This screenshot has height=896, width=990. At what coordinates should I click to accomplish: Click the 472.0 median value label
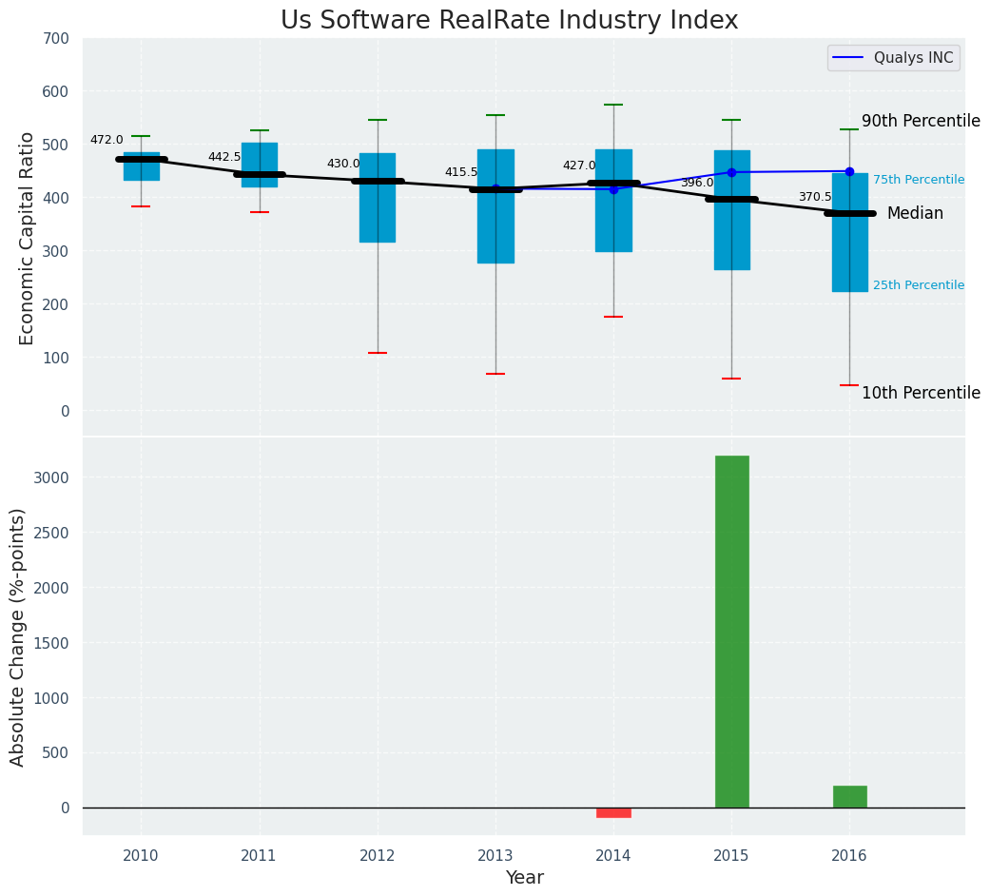coord(107,140)
